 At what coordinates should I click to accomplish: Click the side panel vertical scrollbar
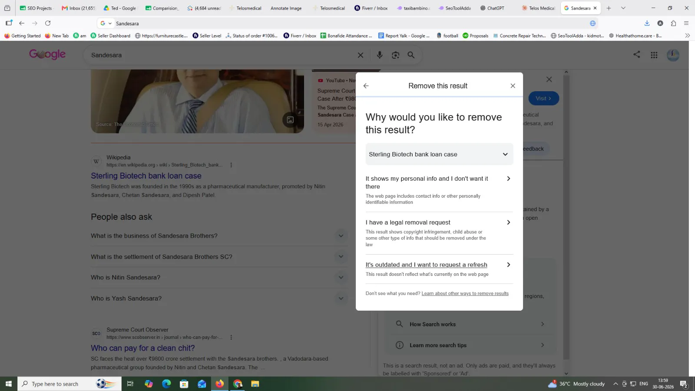click(x=566, y=217)
